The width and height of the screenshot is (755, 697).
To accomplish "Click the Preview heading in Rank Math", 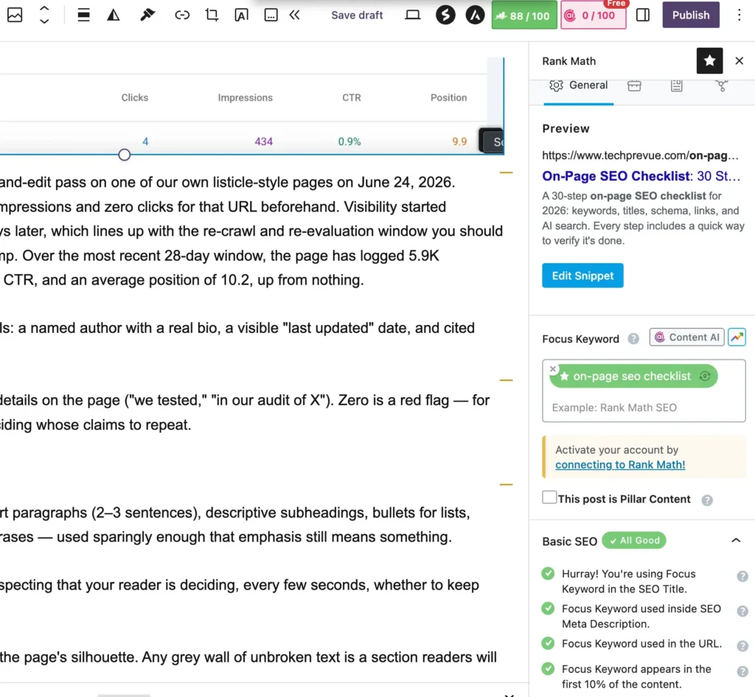I will [x=566, y=128].
